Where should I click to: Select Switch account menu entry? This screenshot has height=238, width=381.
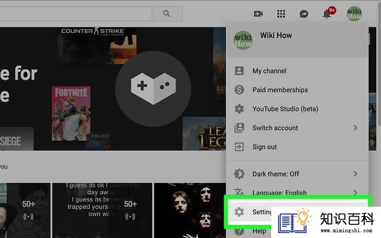[x=297, y=128]
